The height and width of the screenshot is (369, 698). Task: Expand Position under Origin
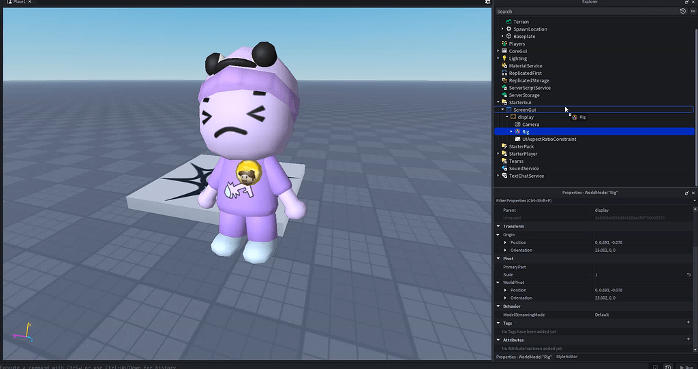505,242
